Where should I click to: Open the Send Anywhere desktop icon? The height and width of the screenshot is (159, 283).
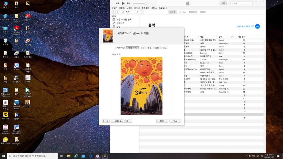[x=5, y=129]
